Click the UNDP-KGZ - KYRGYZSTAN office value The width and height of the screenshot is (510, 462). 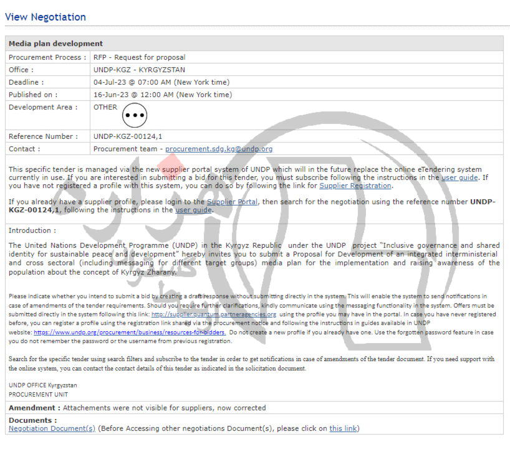click(x=139, y=70)
